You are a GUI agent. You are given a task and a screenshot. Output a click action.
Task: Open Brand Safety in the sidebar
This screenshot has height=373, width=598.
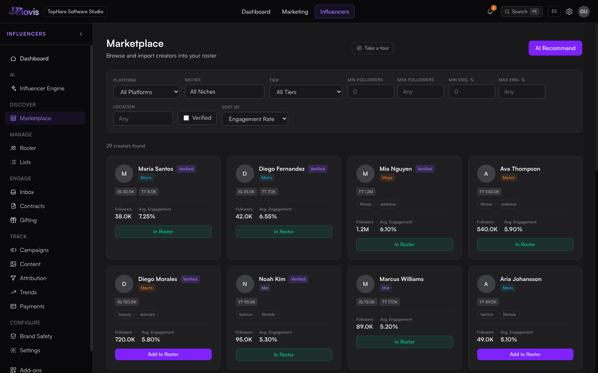pyautogui.click(x=45, y=336)
